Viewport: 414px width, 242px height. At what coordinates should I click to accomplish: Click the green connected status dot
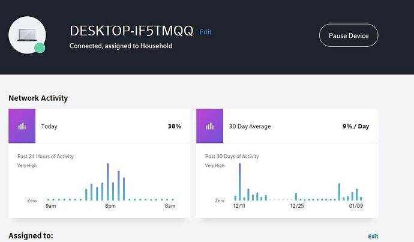point(40,48)
